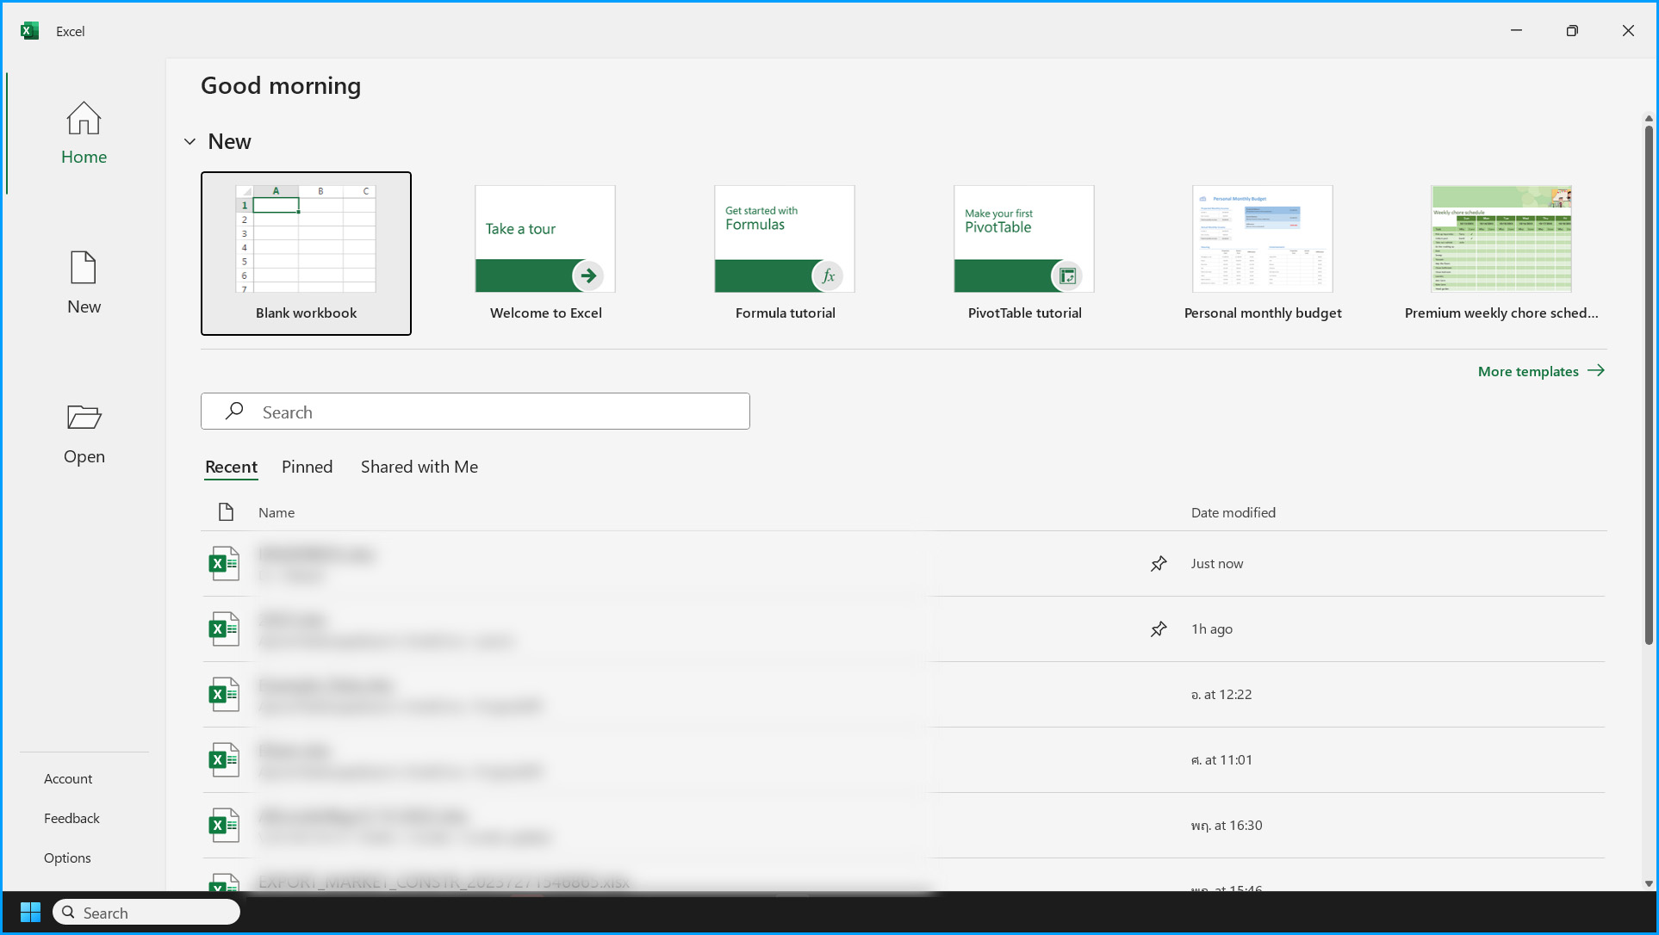Open the Shared with Me tab

[419, 467]
